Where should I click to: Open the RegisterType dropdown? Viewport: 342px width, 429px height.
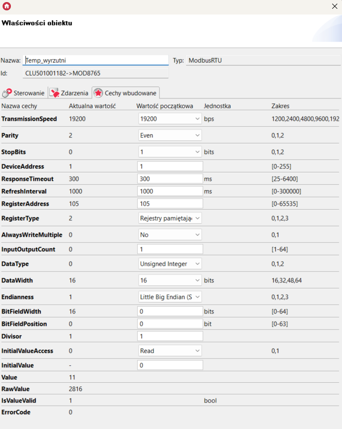170,219
